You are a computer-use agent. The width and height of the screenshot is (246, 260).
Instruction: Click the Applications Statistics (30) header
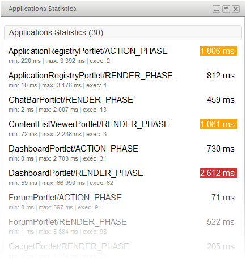click(x=123, y=32)
